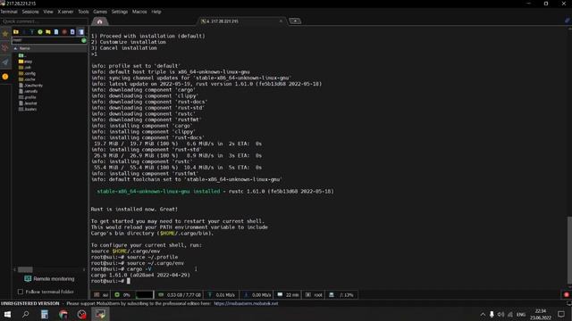Click the root user indicator in status bar

(314, 295)
